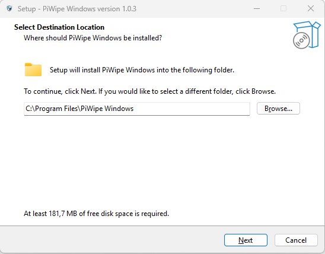Click the disabled maximize button
The width and height of the screenshot is (325, 254).
283,9
